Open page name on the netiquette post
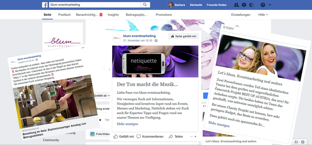This screenshot has width=312, height=145. [139, 36]
